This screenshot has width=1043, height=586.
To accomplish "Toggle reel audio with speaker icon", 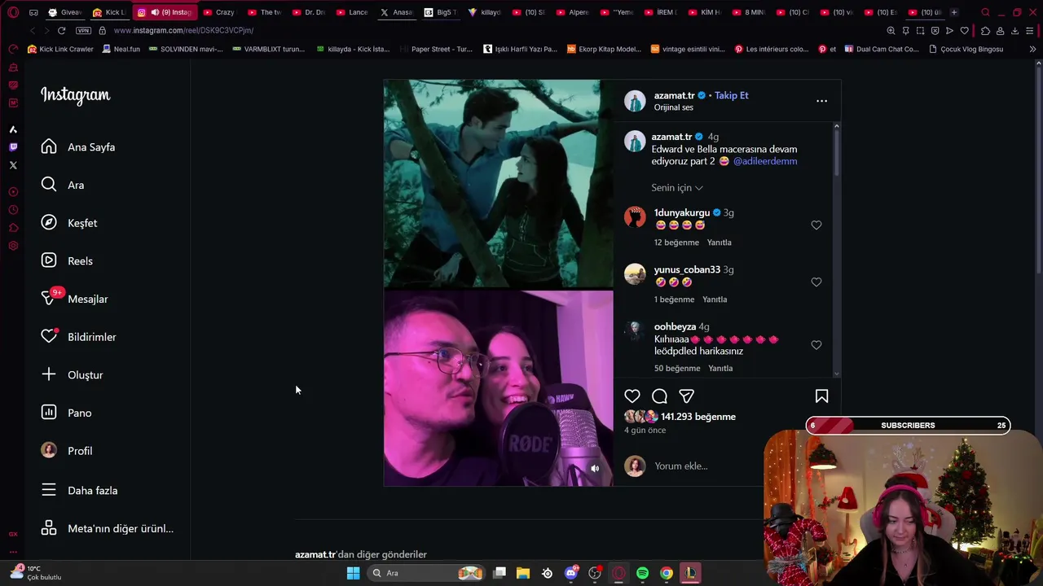I will 595,468.
